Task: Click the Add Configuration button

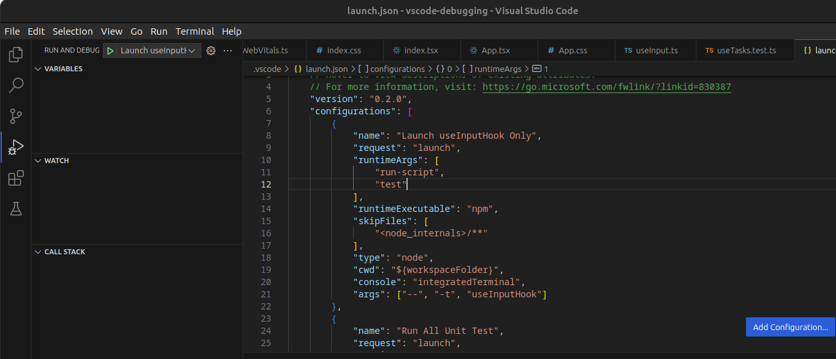Action: click(x=790, y=327)
